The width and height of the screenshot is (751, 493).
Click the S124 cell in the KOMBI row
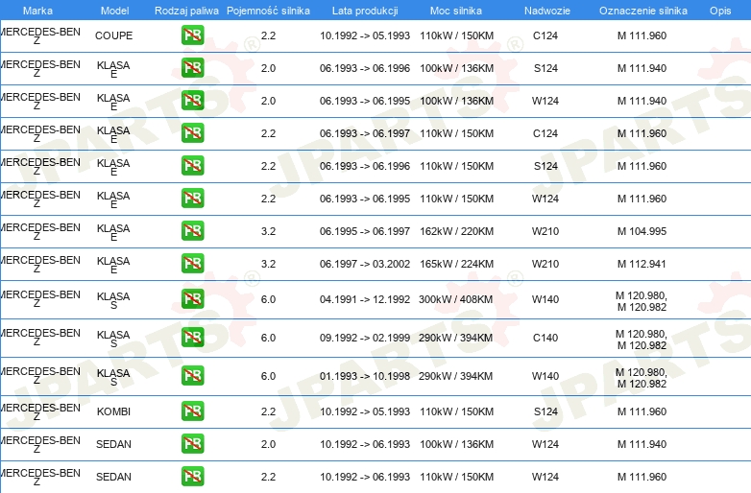pyautogui.click(x=545, y=411)
